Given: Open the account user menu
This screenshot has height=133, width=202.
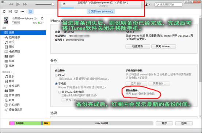Looking at the screenshot, I should tap(147, 4).
